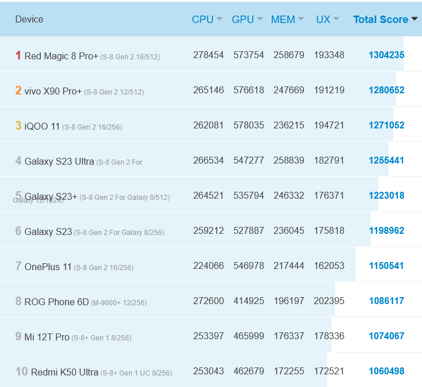Select MEM score 172255
The width and height of the screenshot is (422, 387).
289,371
